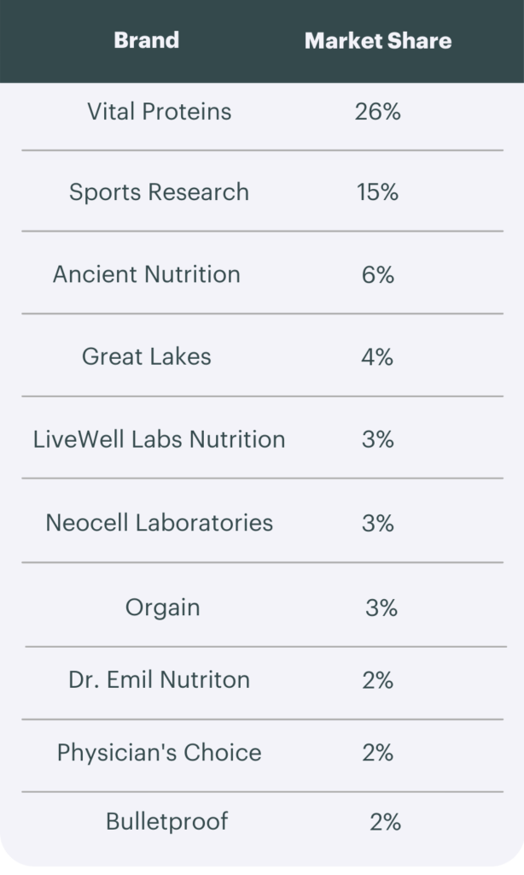Click Physician's Choice 2% share value
524x875 pixels.
[x=377, y=753]
